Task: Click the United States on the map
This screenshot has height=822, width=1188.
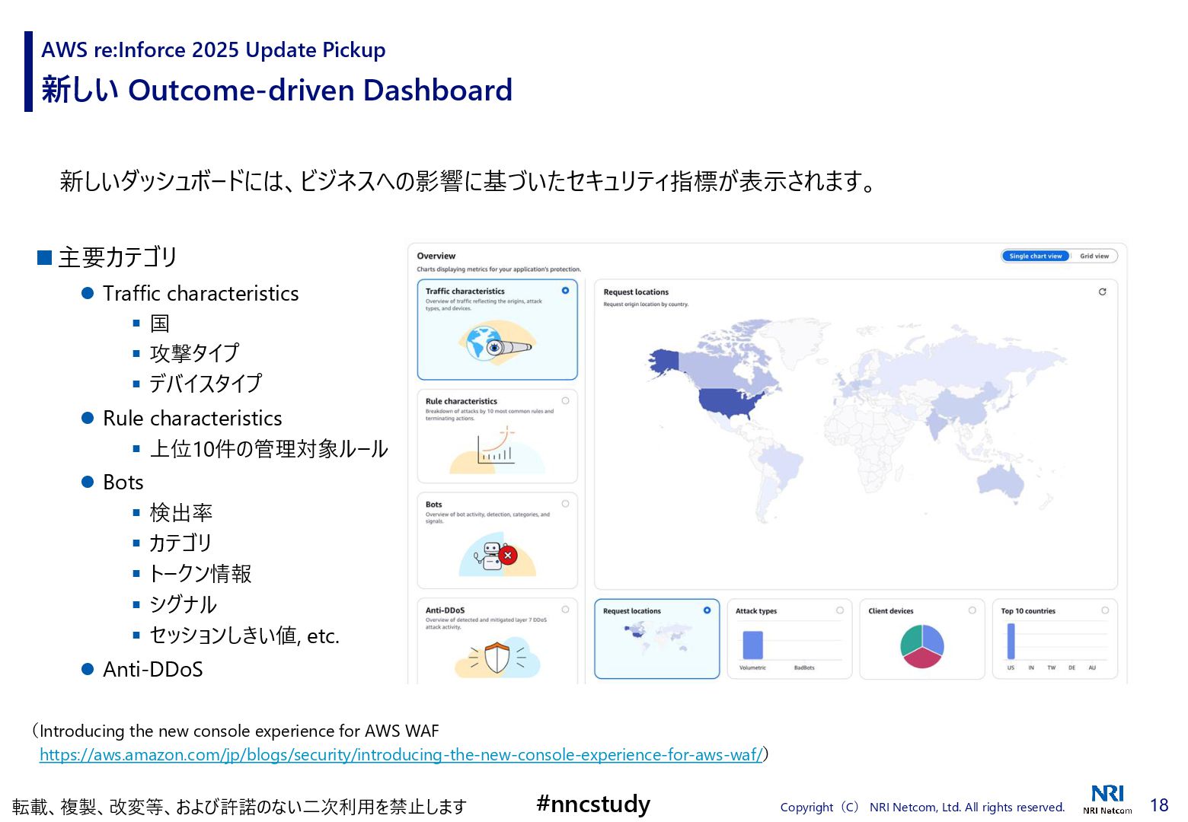Action: 730,402
